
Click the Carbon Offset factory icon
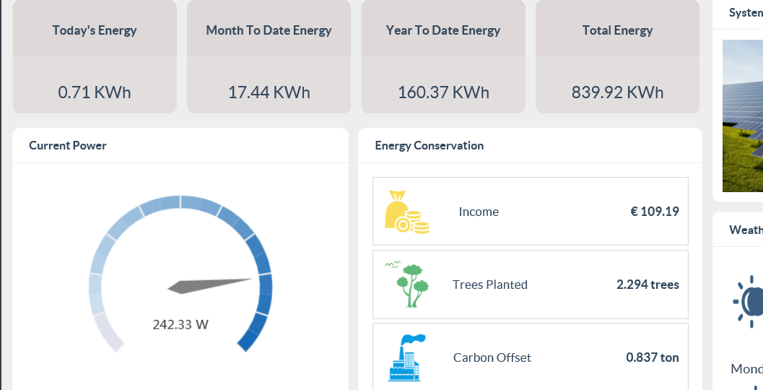(x=407, y=357)
